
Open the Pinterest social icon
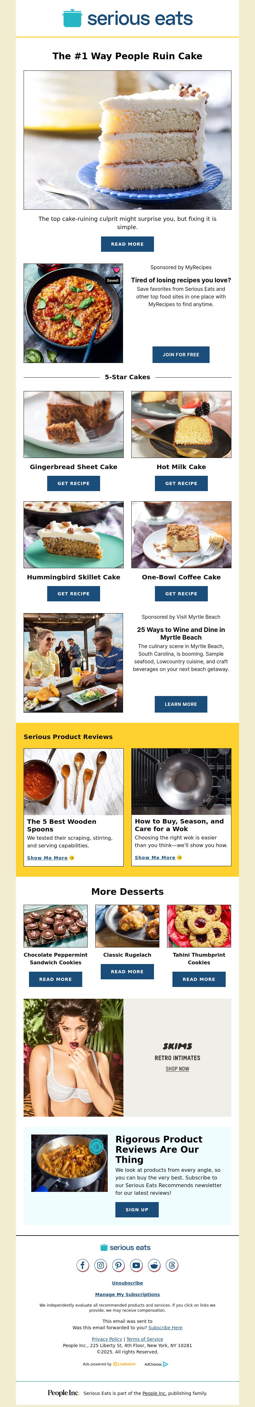[x=119, y=1265]
